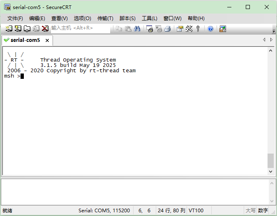
Task: Click the Disconnect red X icon
Action: coord(45,29)
